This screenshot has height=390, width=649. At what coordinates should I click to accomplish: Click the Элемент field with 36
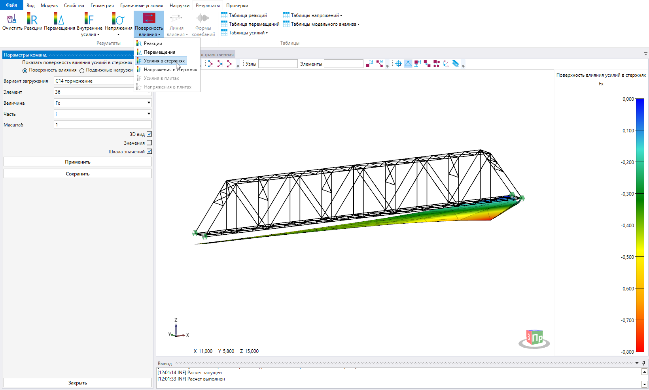(103, 92)
